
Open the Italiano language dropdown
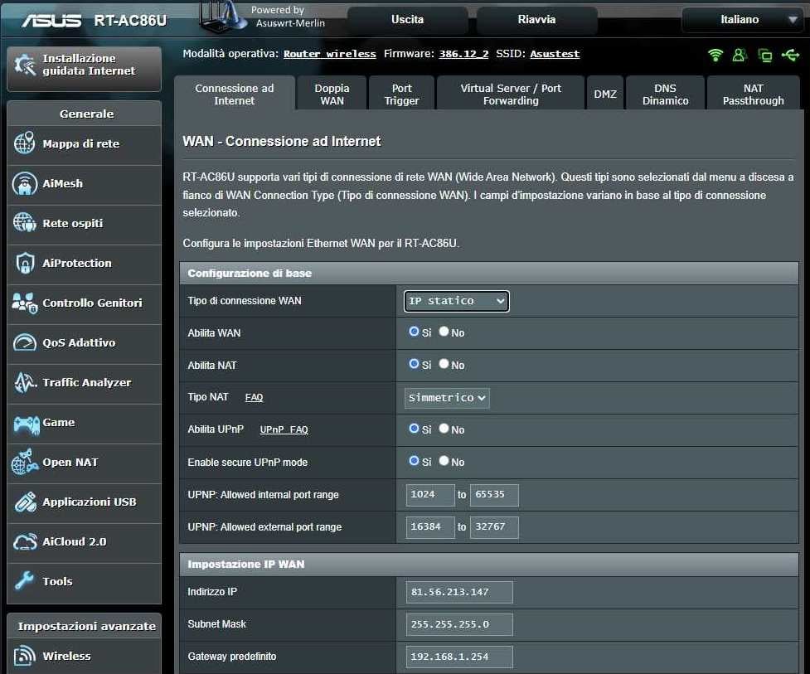(x=740, y=20)
